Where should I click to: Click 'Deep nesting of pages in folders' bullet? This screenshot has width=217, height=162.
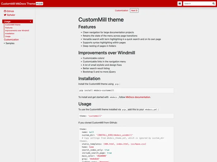pos(99,46)
